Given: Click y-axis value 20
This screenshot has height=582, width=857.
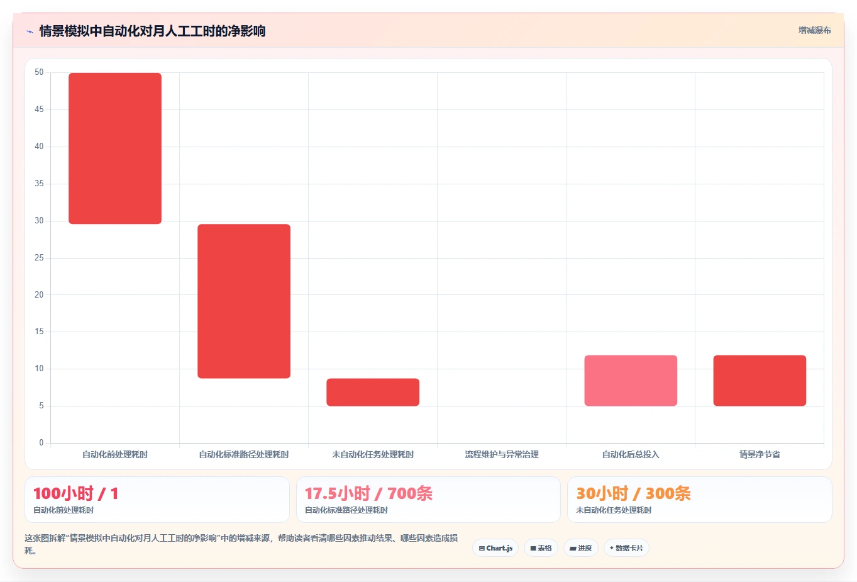Looking at the screenshot, I should [39, 295].
